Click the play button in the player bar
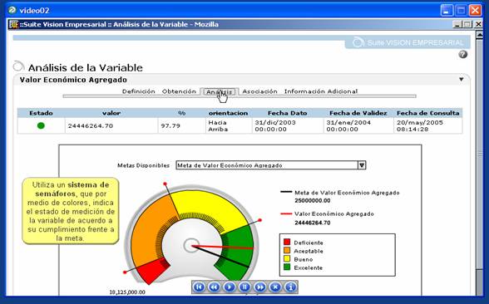This screenshot has height=304, width=489. [230, 287]
